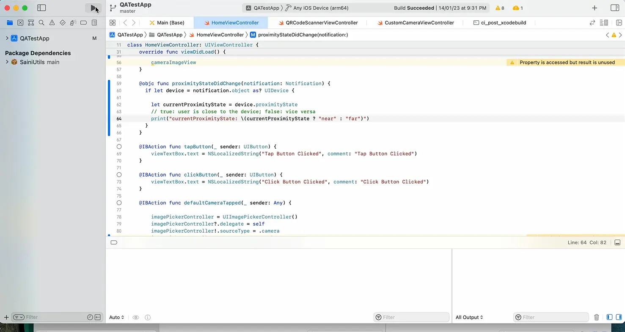Viewport: 625px width, 332px height.
Task: Expand the SainiUtils package dependency
Action: pyautogui.click(x=7, y=62)
